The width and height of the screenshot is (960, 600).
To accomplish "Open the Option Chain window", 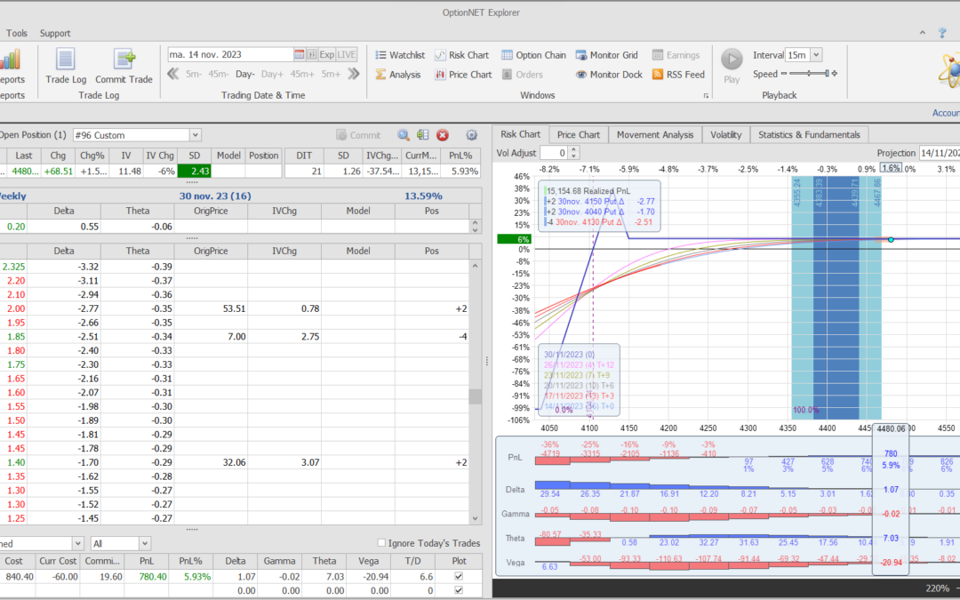I will (533, 55).
